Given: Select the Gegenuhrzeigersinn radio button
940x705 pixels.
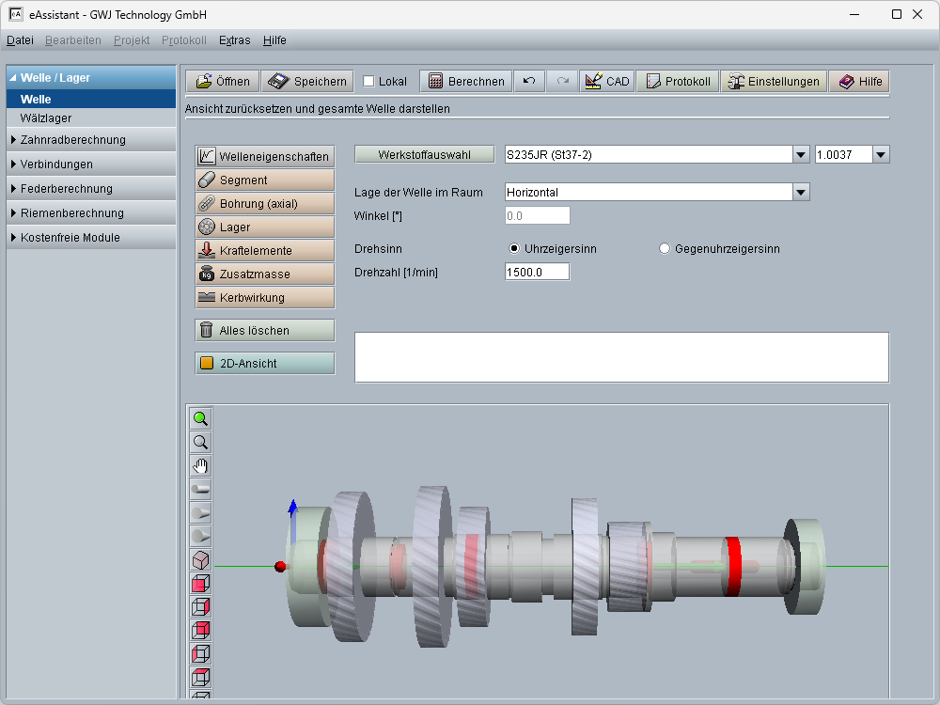Looking at the screenshot, I should pos(665,249).
